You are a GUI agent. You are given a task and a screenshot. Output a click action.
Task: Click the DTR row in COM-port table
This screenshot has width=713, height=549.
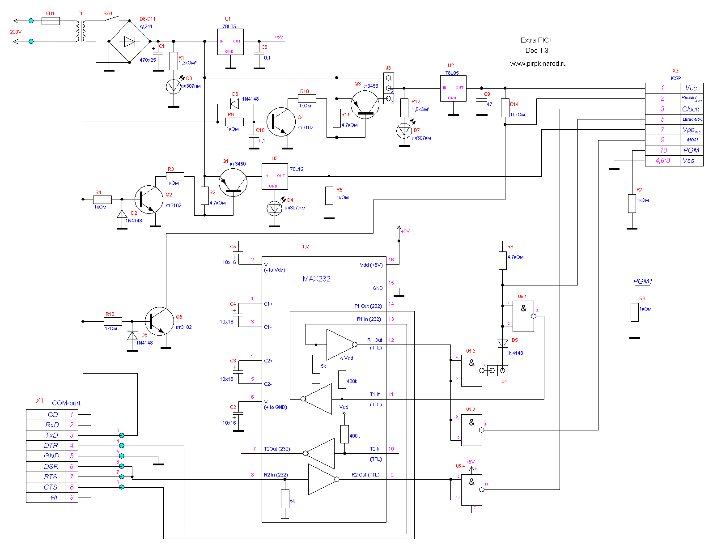coord(52,446)
